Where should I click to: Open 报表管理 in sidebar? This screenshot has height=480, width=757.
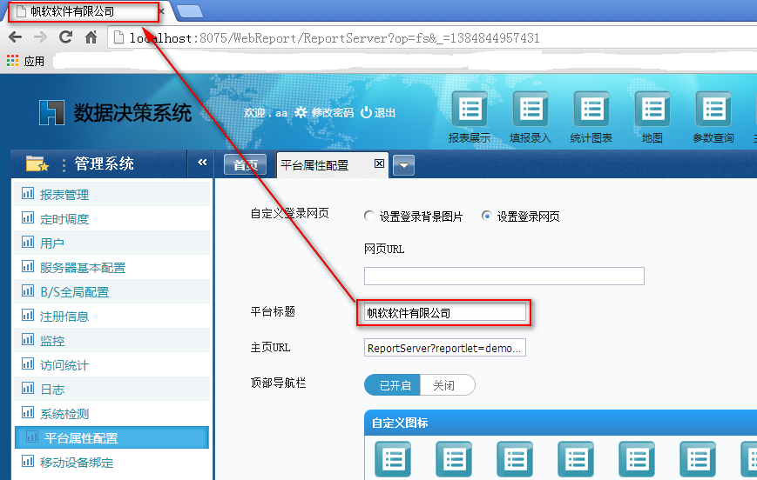coord(112,194)
